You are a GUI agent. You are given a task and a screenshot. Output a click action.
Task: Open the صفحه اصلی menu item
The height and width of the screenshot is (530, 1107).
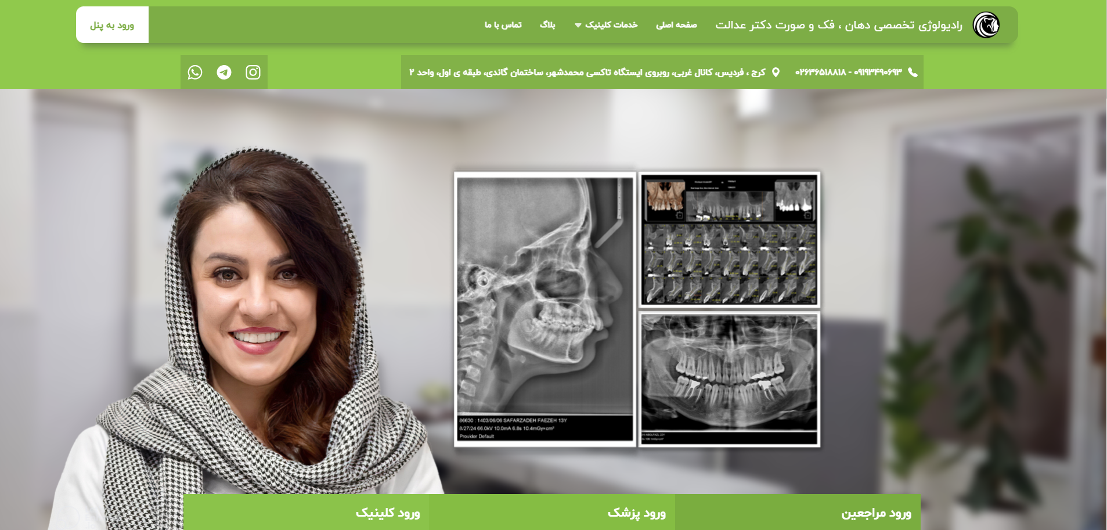[x=676, y=25]
